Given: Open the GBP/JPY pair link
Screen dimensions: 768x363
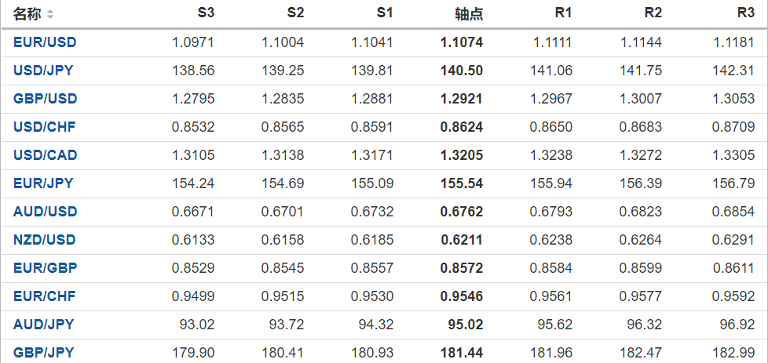Looking at the screenshot, I should pyautogui.click(x=43, y=353).
